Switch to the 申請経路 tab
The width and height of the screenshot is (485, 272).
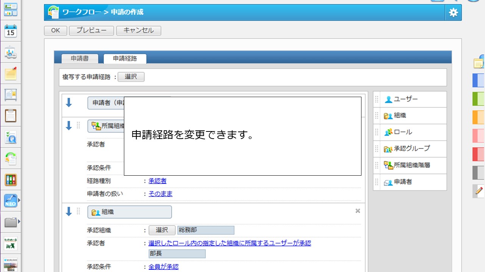pos(125,59)
